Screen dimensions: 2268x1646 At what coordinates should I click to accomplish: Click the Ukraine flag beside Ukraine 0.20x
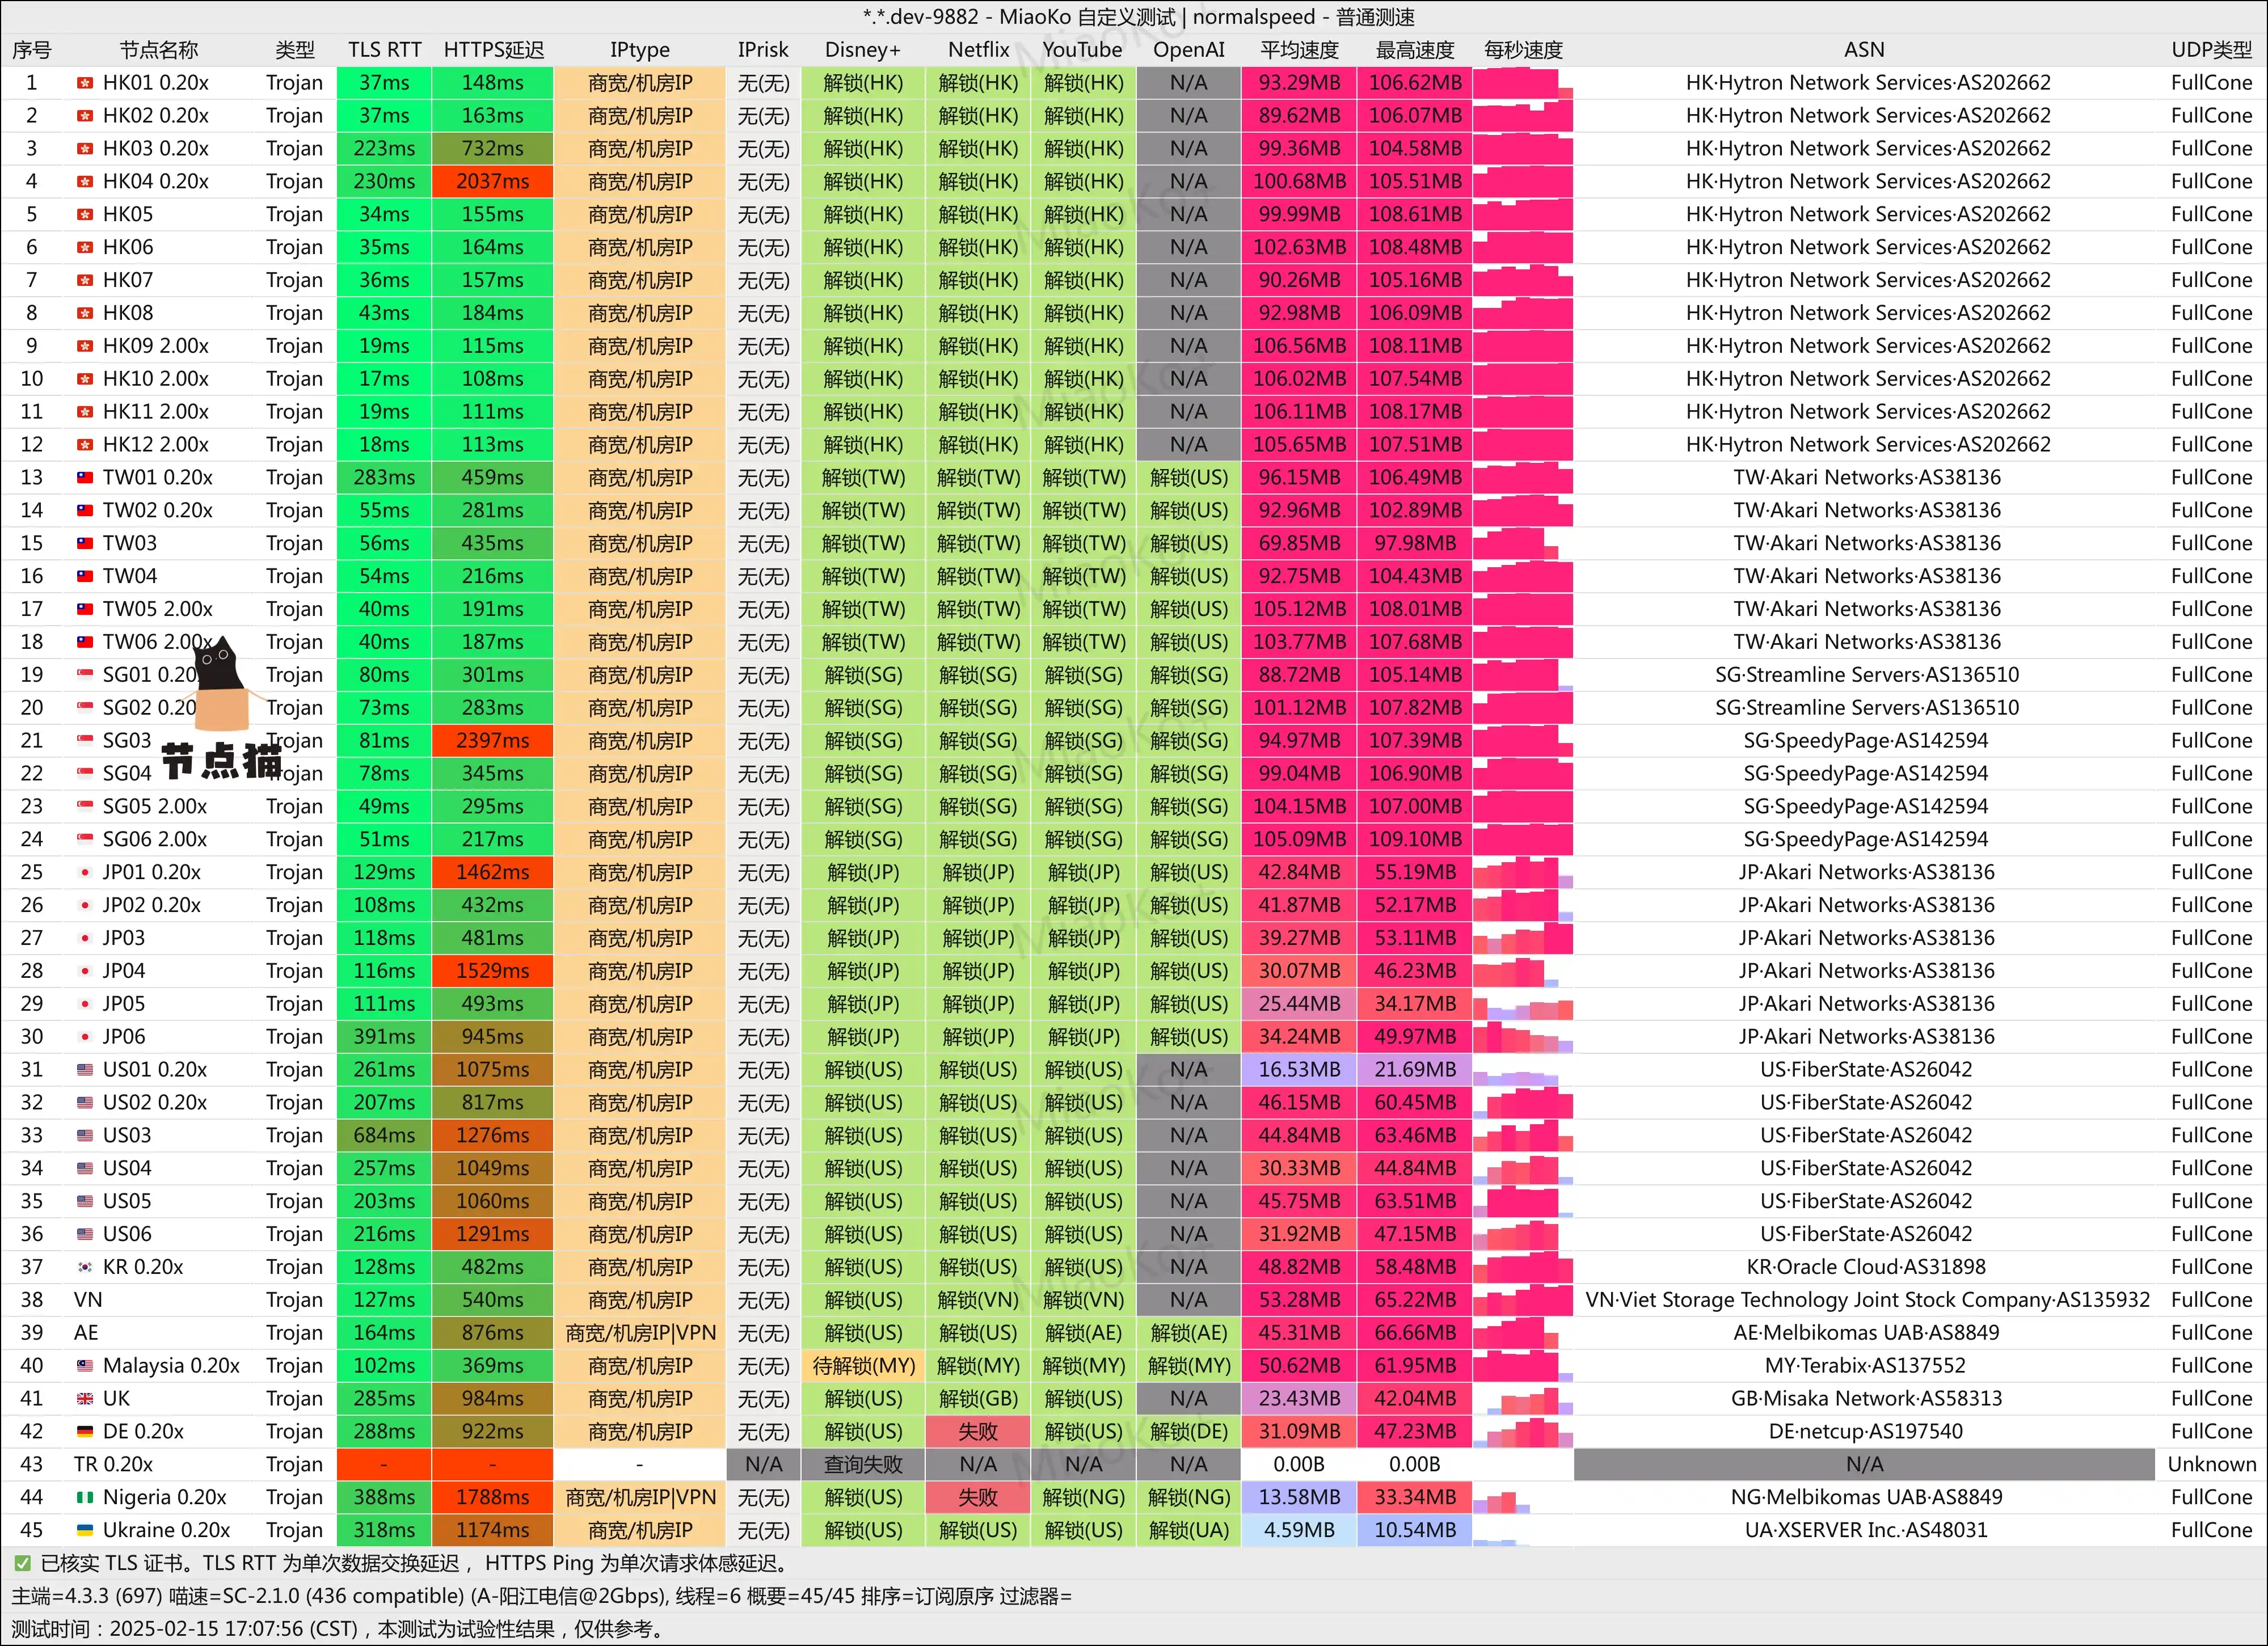pyautogui.click(x=85, y=1530)
